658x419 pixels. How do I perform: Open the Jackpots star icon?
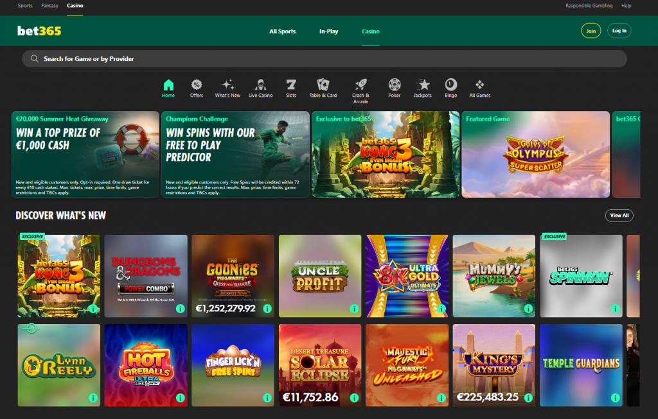pyautogui.click(x=423, y=85)
